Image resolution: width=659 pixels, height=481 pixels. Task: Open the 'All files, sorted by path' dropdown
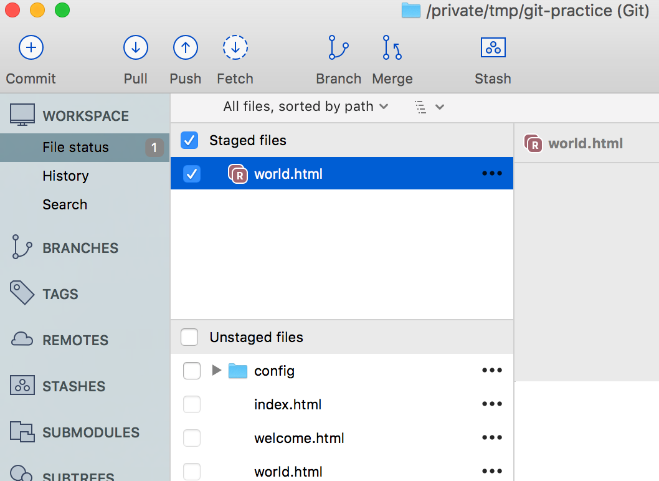(x=306, y=106)
